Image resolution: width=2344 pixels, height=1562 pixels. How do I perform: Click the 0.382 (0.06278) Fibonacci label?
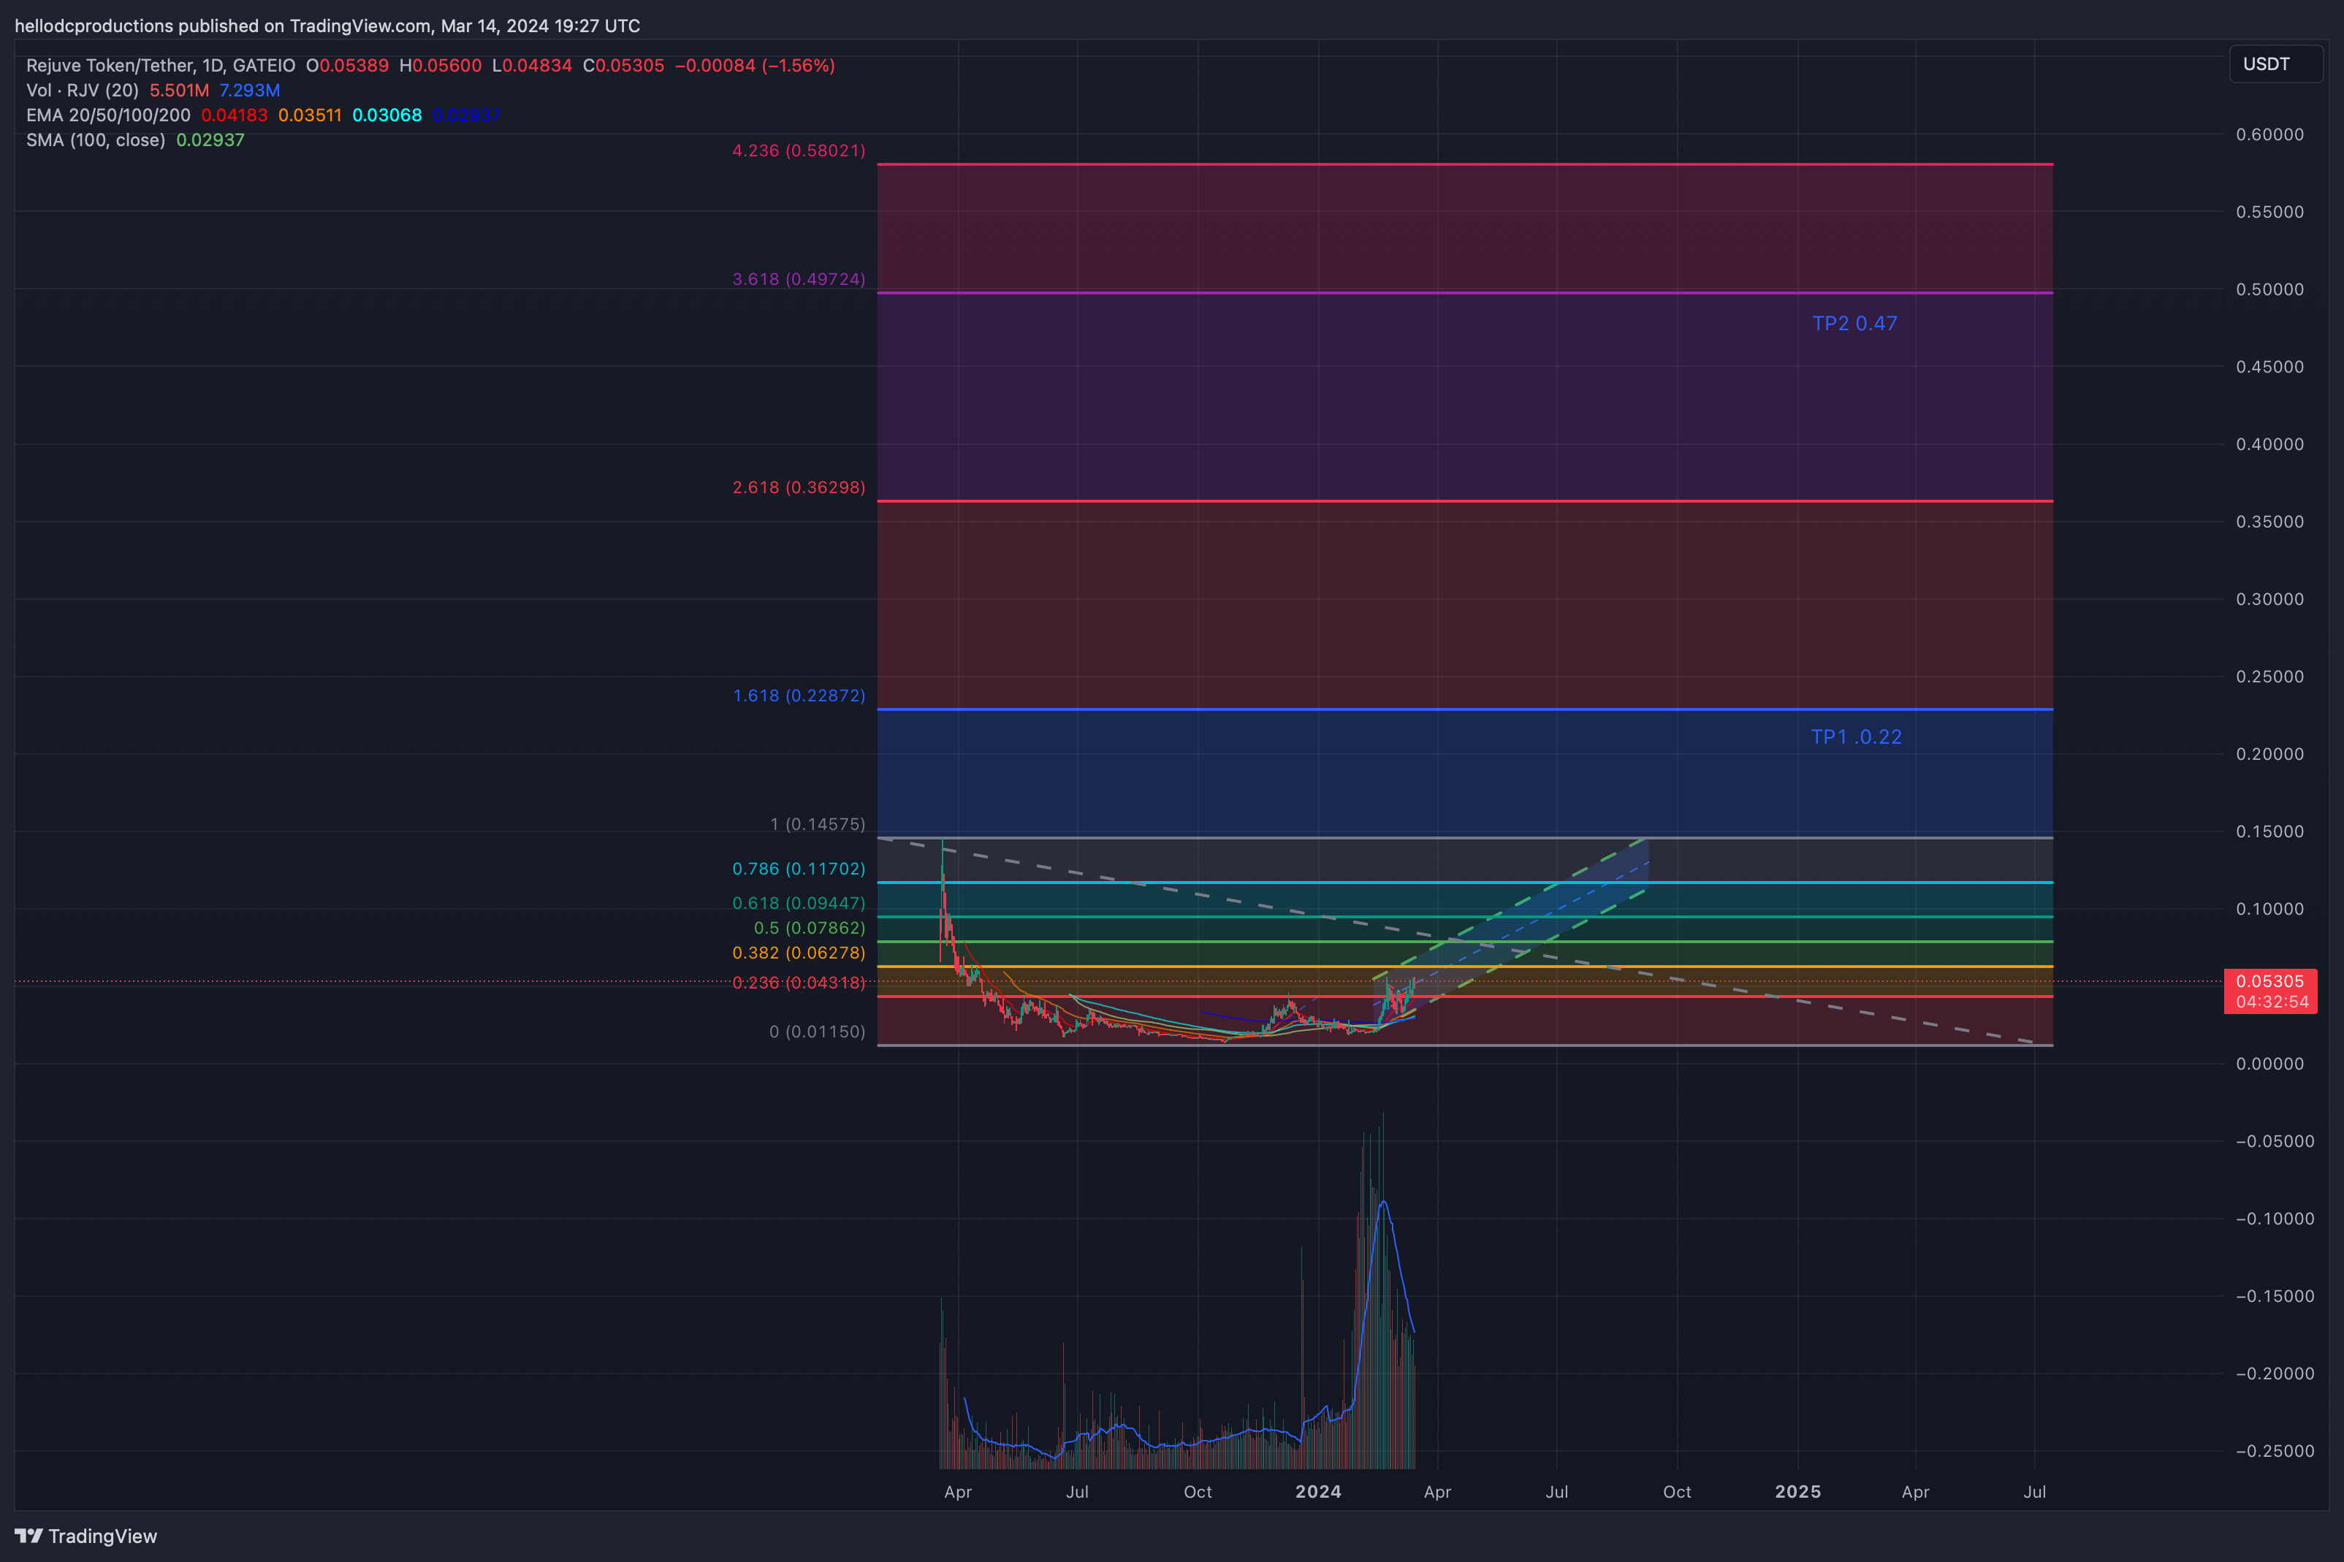click(x=799, y=953)
